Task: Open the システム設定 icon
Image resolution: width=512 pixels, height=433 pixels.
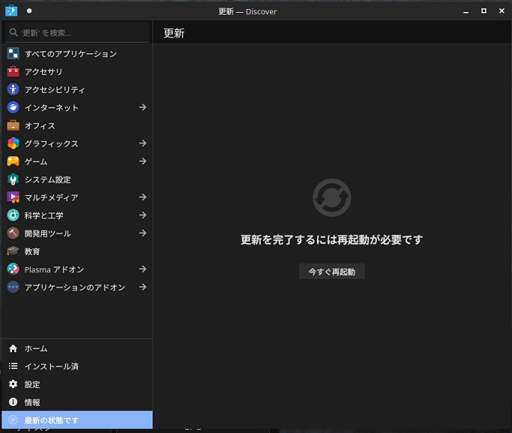Action: tap(13, 179)
